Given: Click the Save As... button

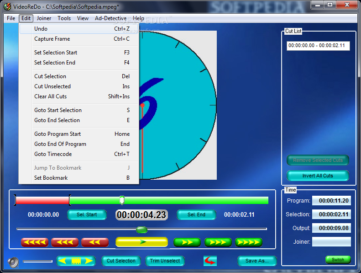Looking at the screenshot, I should 257,261.
